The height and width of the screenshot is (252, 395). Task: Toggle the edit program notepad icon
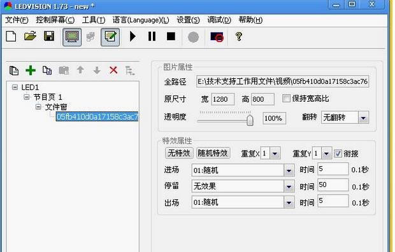tap(110, 37)
